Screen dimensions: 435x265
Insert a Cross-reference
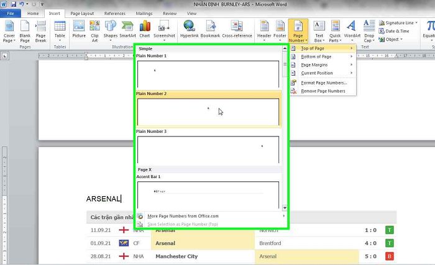(237, 29)
